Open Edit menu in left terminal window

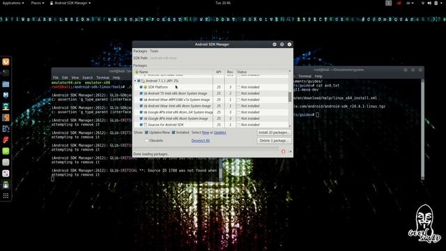[65, 77]
